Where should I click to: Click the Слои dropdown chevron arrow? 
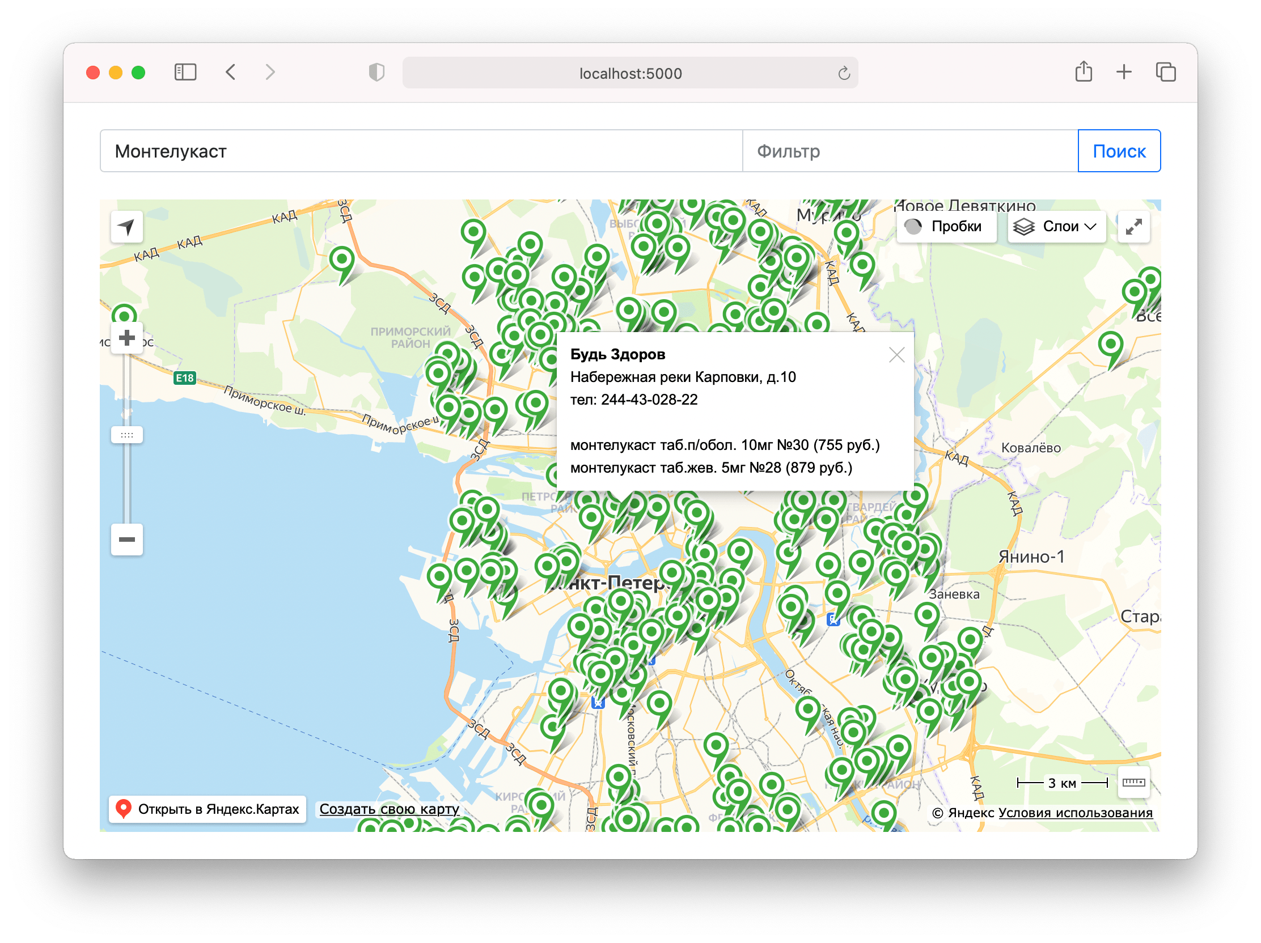tap(1090, 227)
